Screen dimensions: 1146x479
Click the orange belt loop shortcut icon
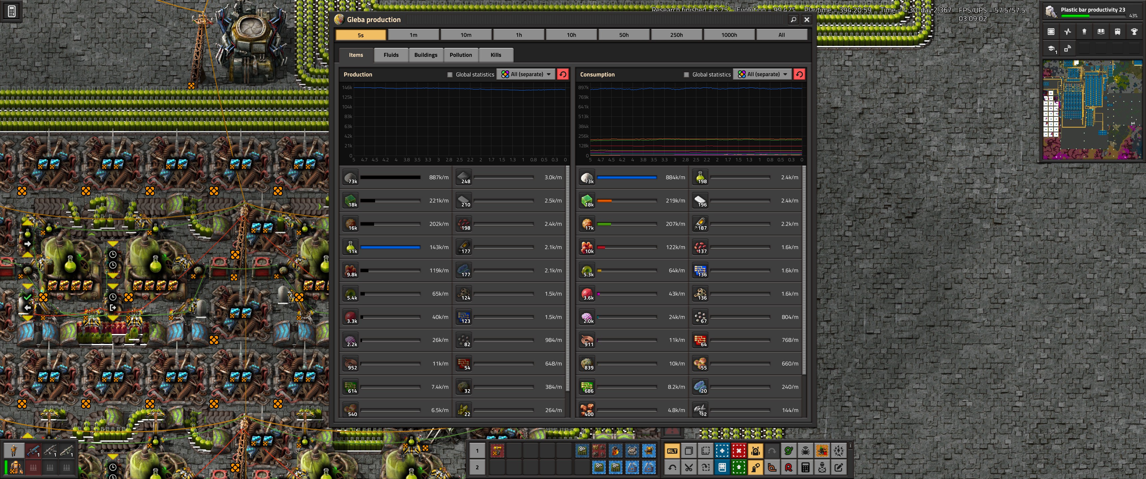pos(772,467)
